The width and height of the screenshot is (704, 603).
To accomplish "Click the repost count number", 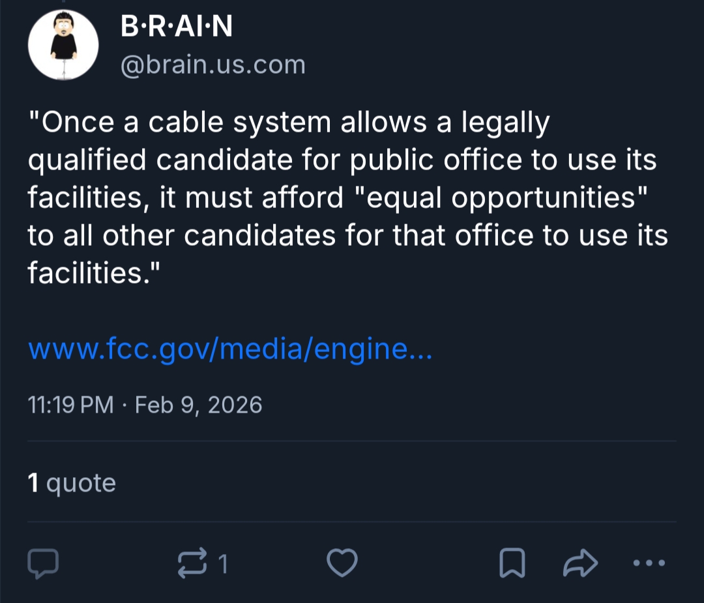I will [223, 565].
